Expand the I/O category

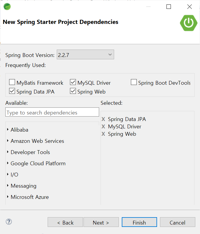[x=8, y=174]
